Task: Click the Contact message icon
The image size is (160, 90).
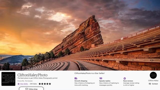Action: pyautogui.click(x=150, y=84)
